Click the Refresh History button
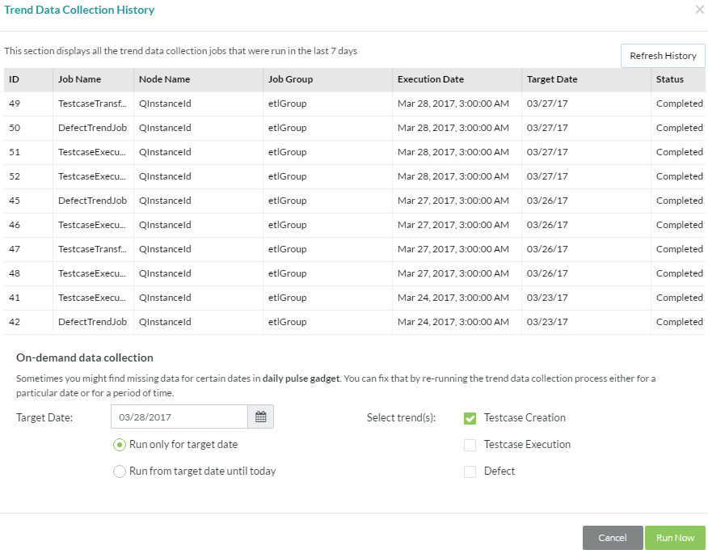Image resolution: width=708 pixels, height=554 pixels. point(663,56)
